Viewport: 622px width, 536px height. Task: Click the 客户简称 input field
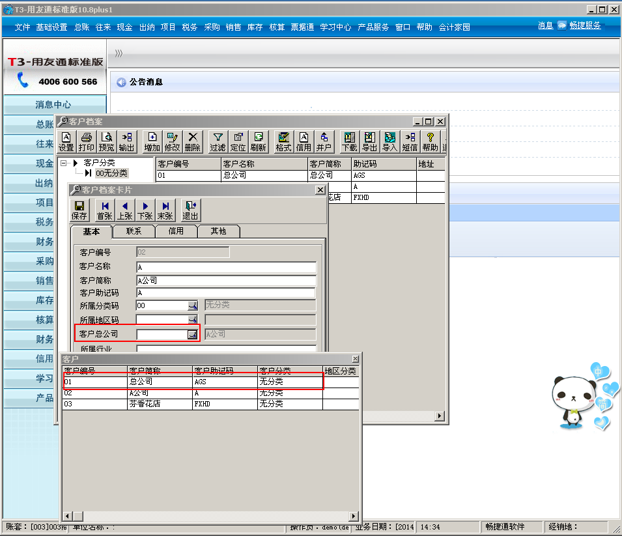click(x=226, y=281)
